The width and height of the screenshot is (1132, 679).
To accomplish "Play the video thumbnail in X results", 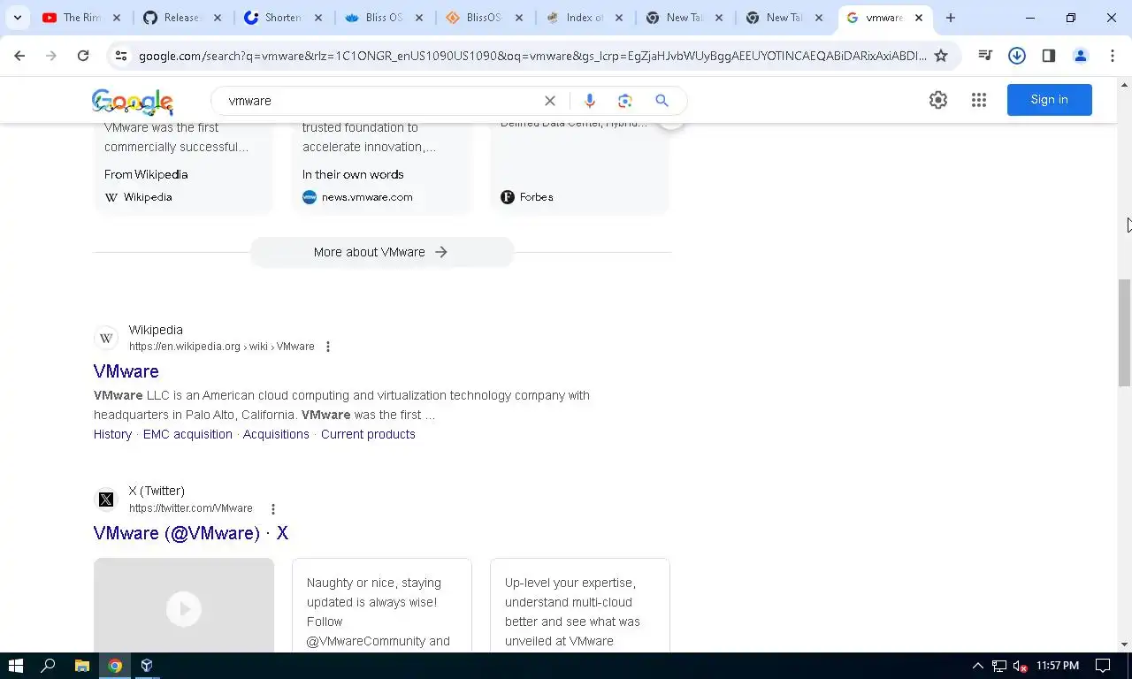I will pos(184,608).
